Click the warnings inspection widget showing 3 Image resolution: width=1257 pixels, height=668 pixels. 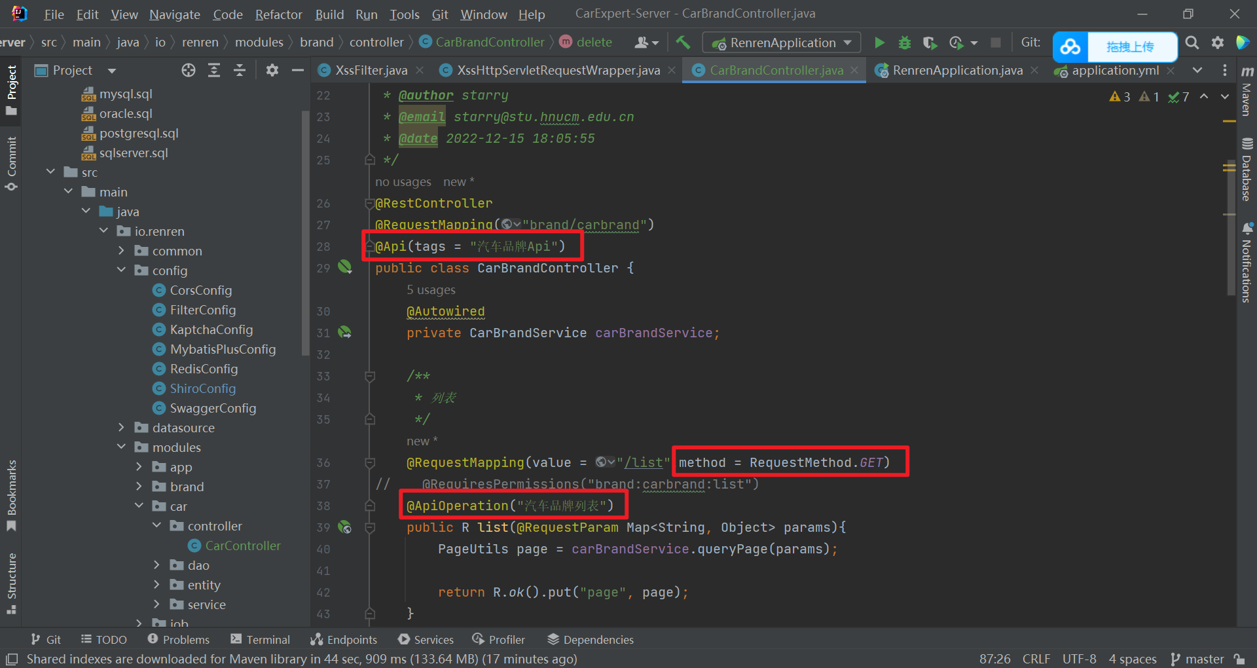[1120, 97]
